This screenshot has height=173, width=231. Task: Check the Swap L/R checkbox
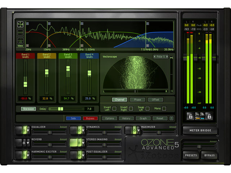148,109
